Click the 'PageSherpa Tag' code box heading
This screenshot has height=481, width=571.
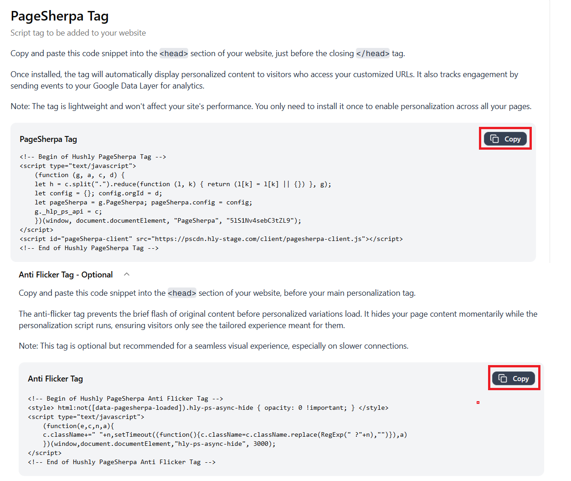click(x=48, y=139)
